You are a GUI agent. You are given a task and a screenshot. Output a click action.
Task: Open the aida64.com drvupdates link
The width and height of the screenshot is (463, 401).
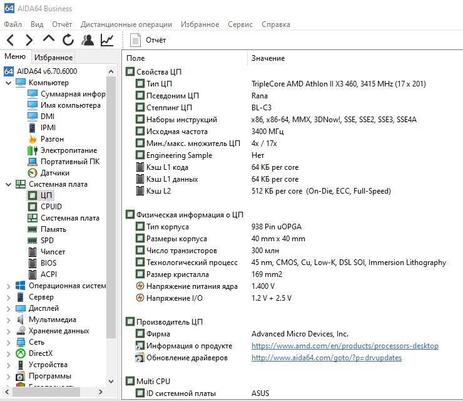(326, 358)
